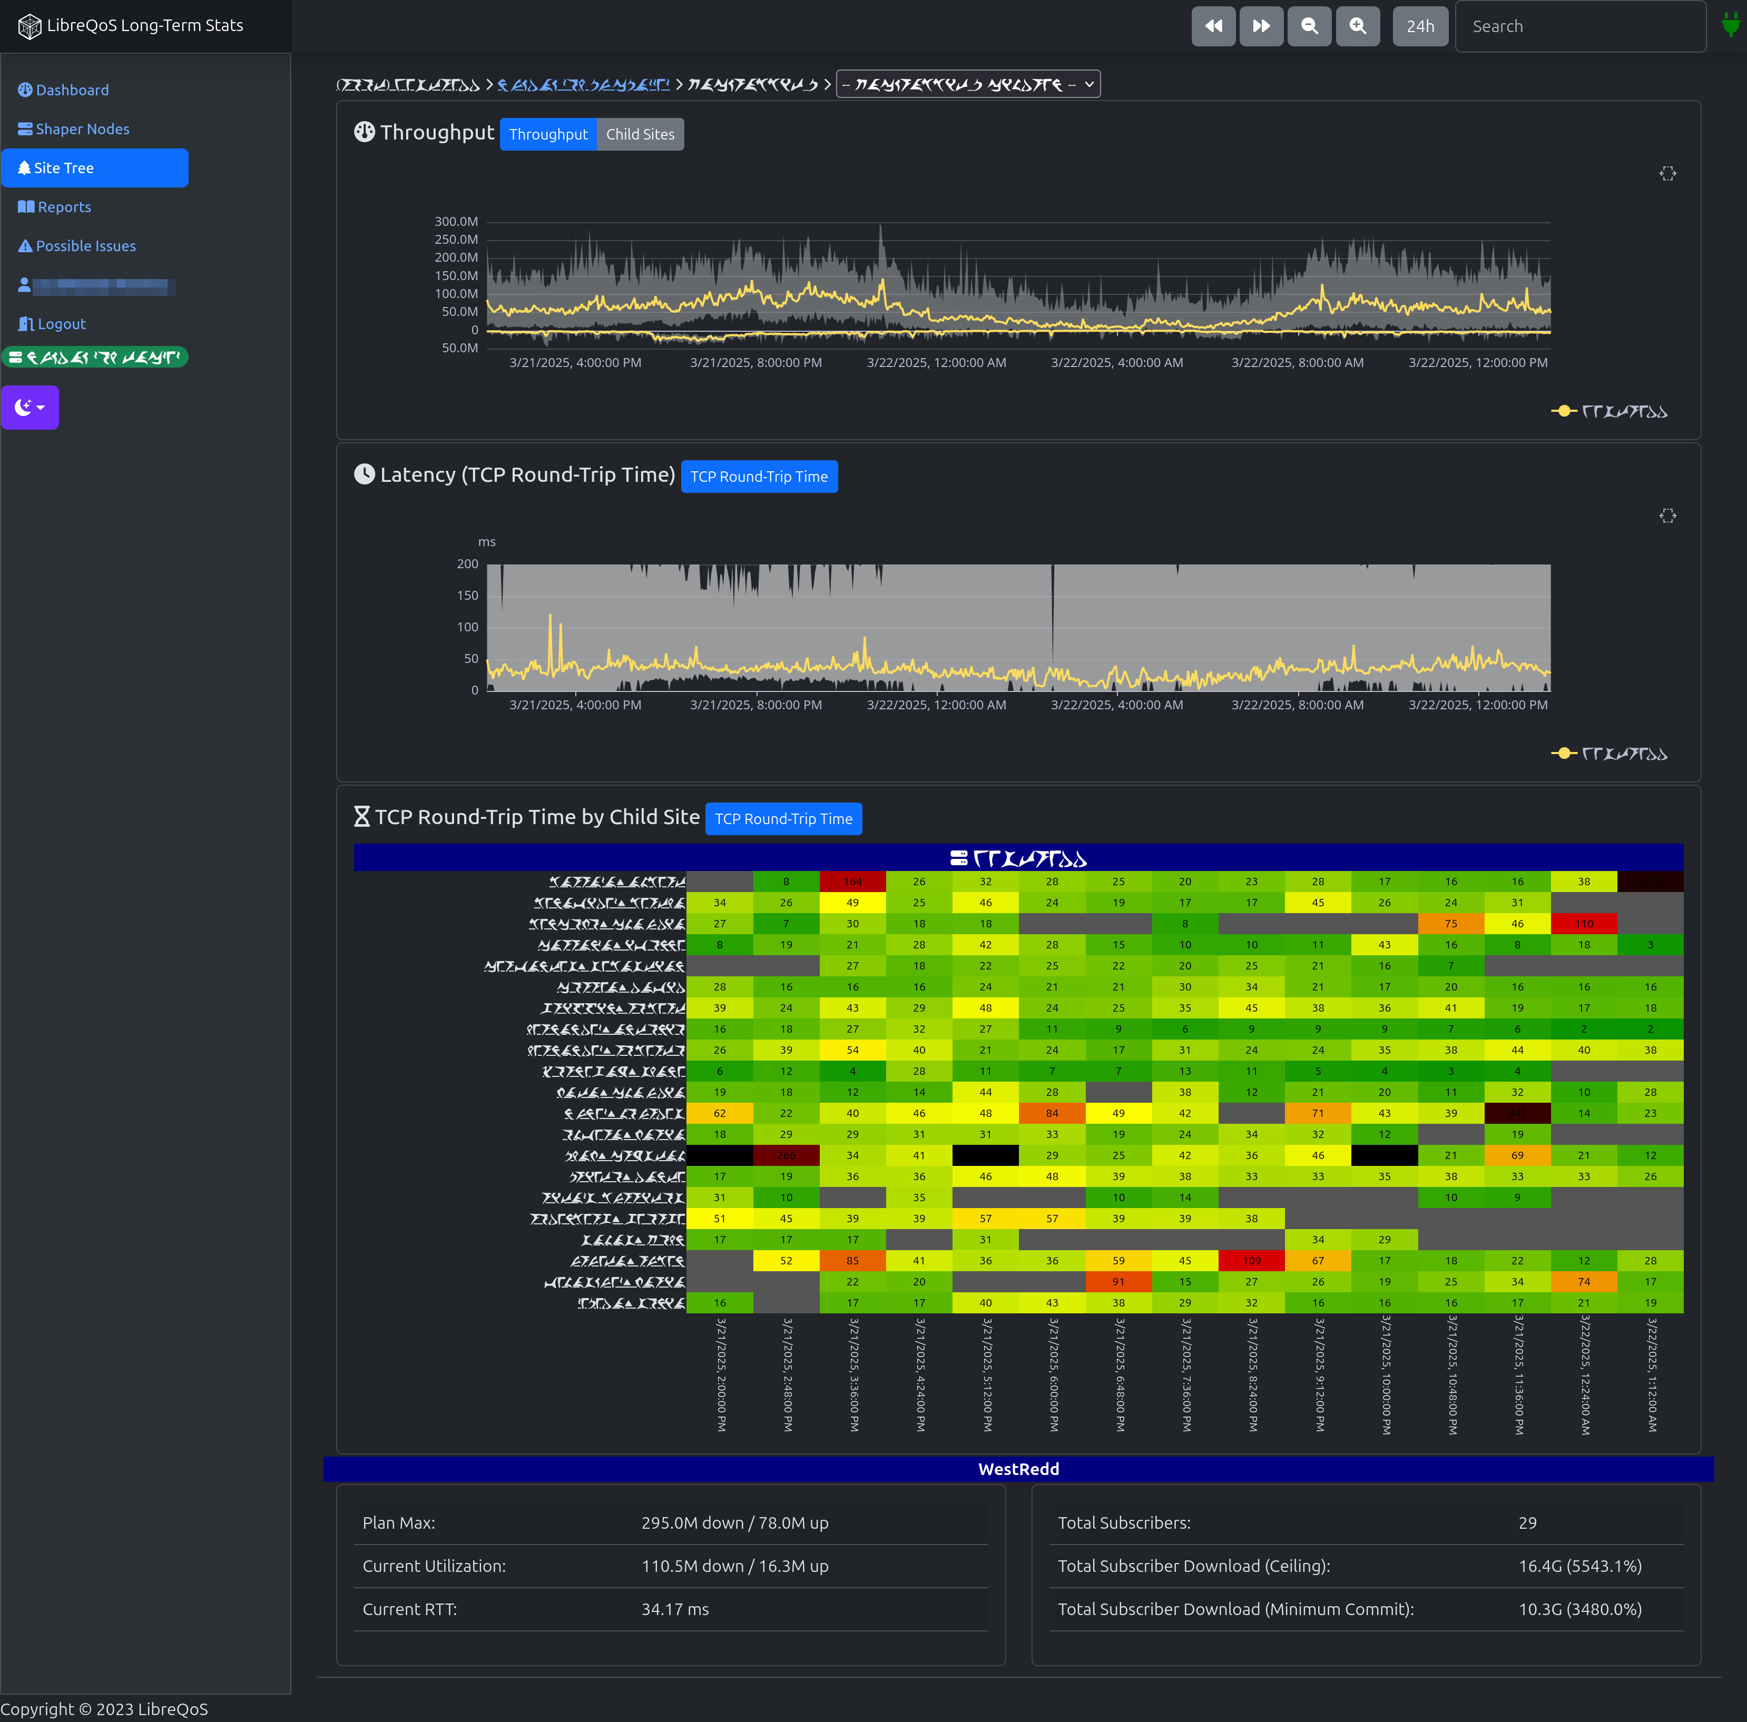This screenshot has height=1722, width=1747.
Task: Click the Logout link
Action: pos(61,324)
